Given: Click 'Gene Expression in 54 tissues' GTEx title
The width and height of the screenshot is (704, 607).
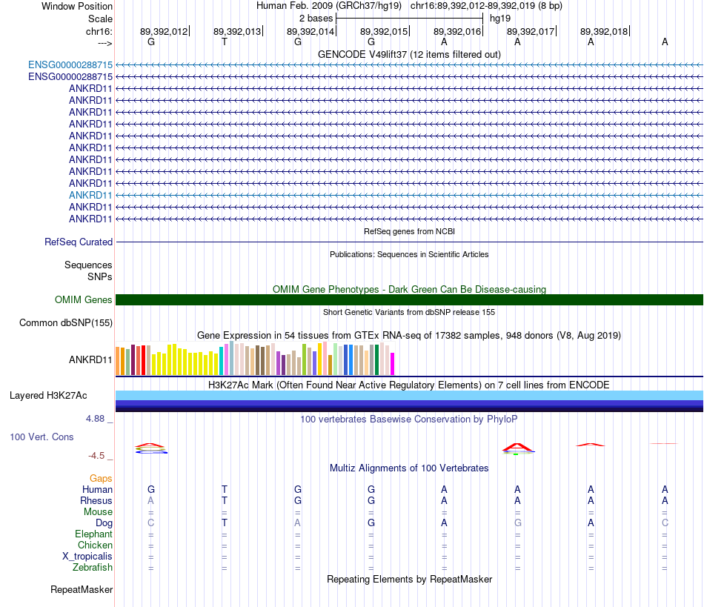Looking at the screenshot, I should [x=409, y=336].
